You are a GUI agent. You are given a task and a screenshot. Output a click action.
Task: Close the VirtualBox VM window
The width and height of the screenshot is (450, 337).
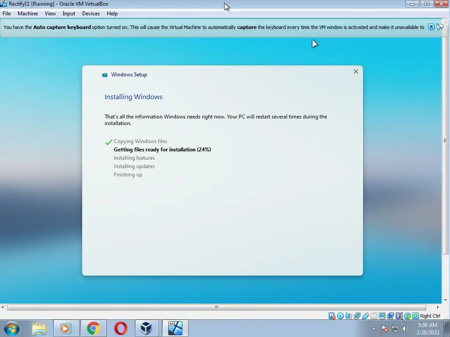441,4
